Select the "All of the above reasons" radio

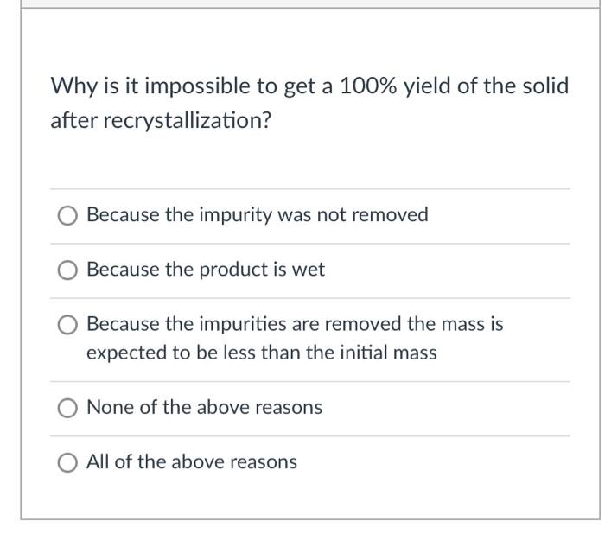[67, 462]
